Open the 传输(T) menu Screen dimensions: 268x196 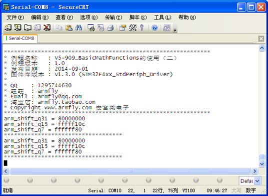113,18
